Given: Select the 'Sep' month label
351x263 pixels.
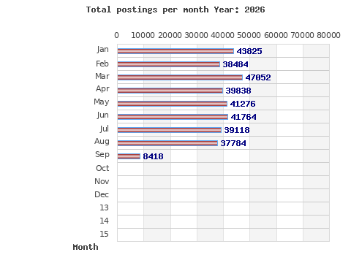Looking at the screenshot, I should tap(102, 155).
